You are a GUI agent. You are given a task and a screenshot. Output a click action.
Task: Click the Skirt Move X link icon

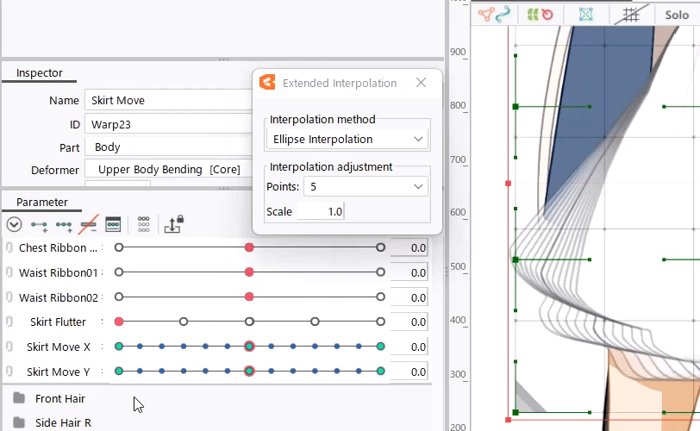pos(9,347)
